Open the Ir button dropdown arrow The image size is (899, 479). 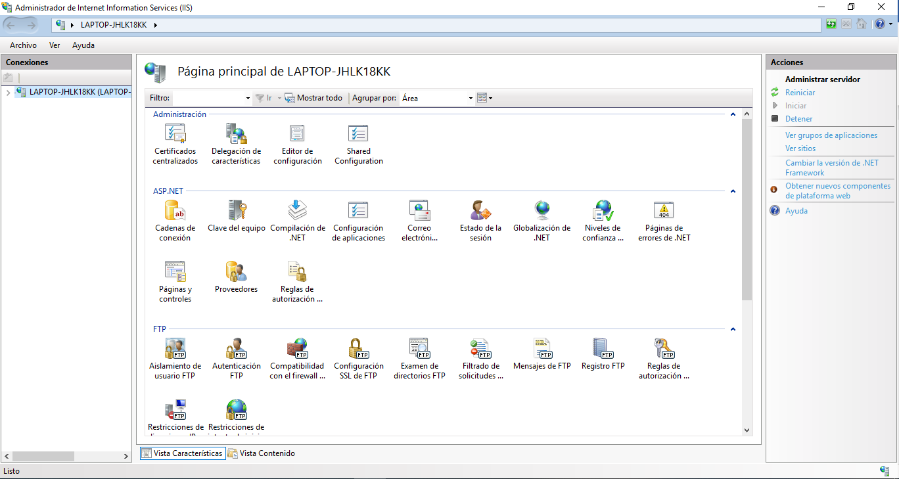click(279, 98)
